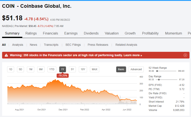Click the EPS (FWD) value -4.52

(x=181, y=85)
